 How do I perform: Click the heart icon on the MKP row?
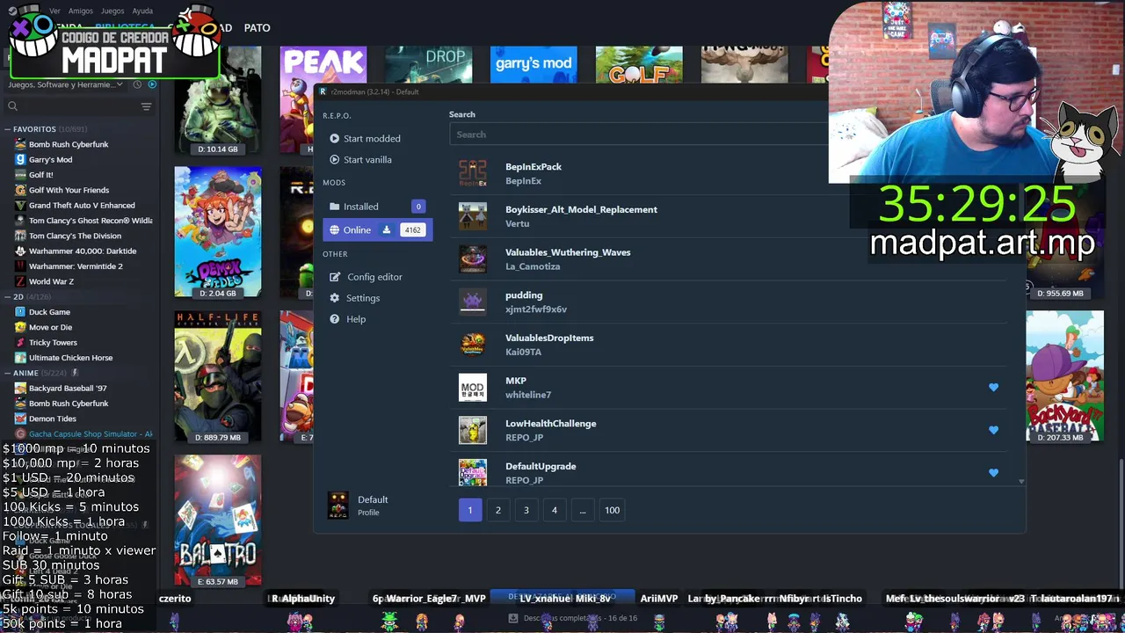(993, 388)
